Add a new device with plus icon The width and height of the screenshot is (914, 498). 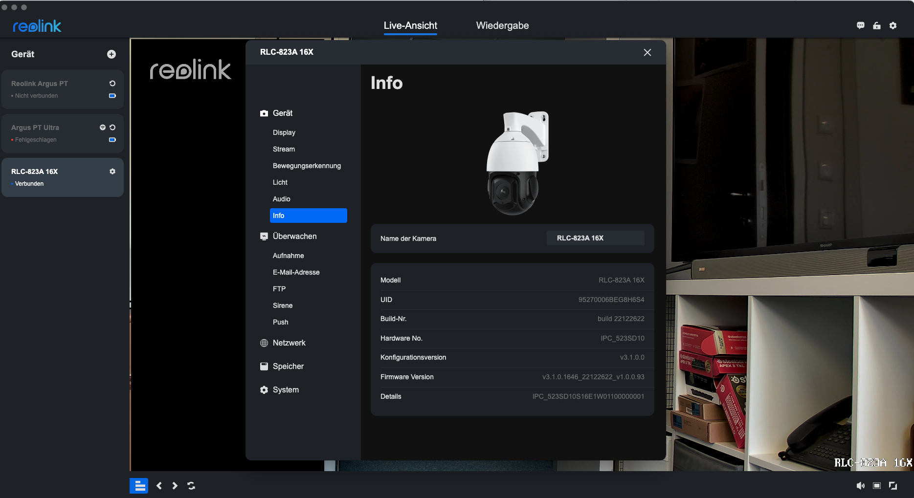pos(111,54)
